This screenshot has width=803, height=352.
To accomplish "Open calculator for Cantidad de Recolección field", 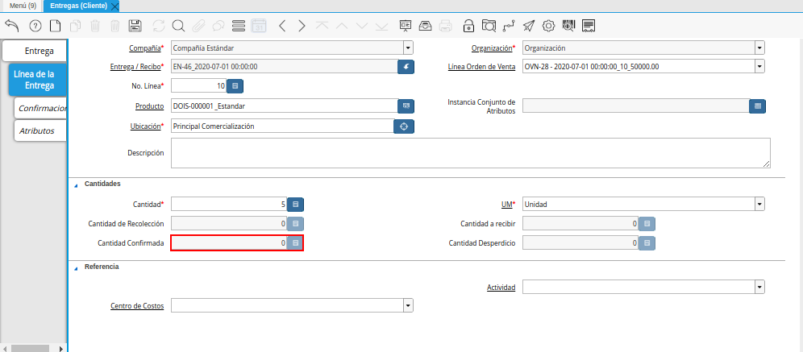I will [x=296, y=224].
